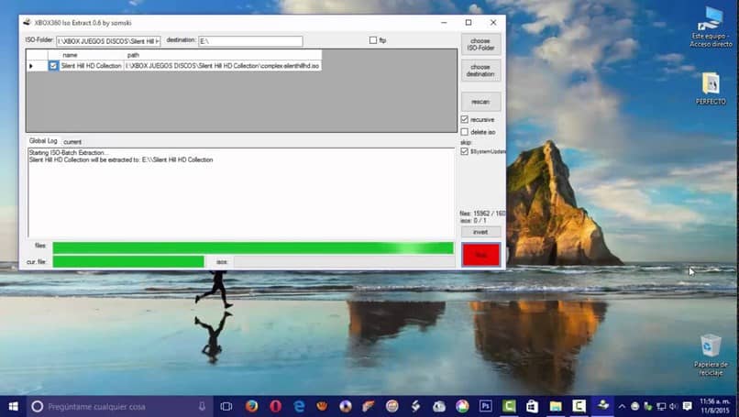739x417 pixels.
Task: Click the rescan button
Action: coord(480,102)
